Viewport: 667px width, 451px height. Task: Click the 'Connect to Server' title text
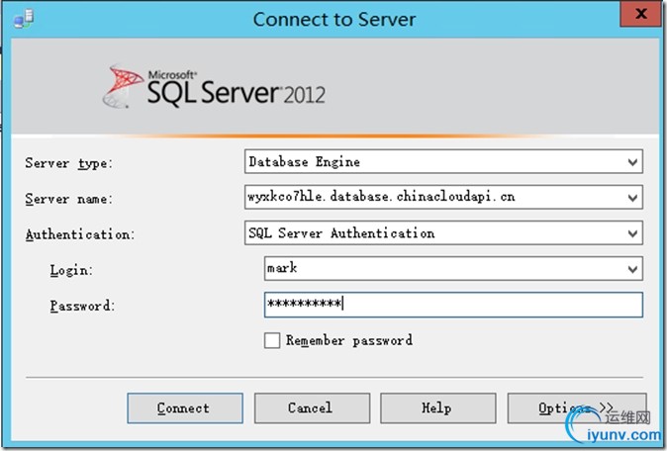(334, 20)
